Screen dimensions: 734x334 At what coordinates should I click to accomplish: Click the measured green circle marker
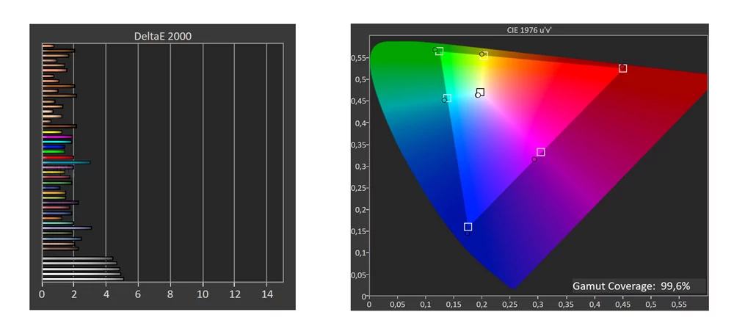[435, 50]
